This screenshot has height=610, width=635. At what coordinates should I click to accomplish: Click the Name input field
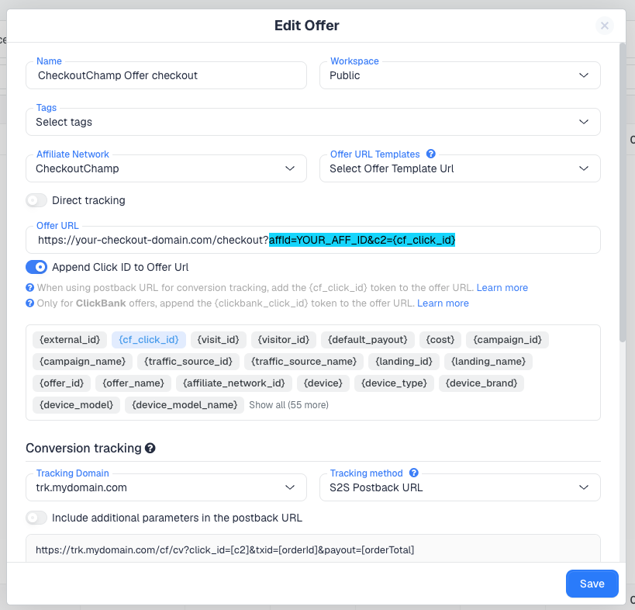pyautogui.click(x=166, y=75)
